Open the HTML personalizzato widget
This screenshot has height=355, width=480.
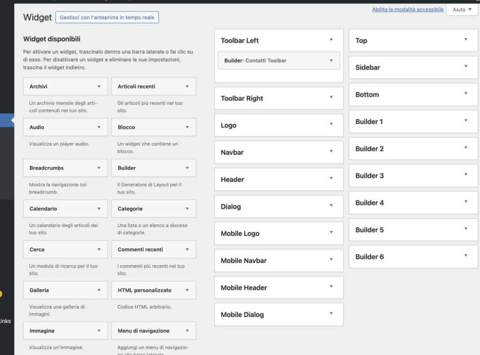(154, 290)
